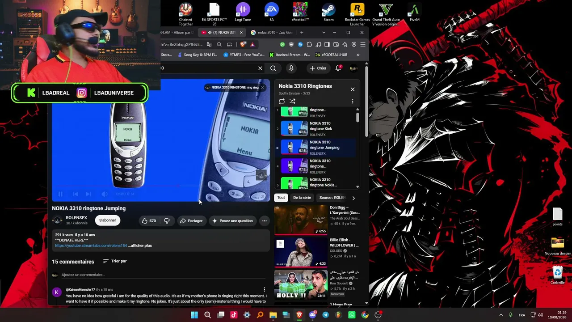Open the Leo AI sparkle icon
572x322 pixels.
345,44
